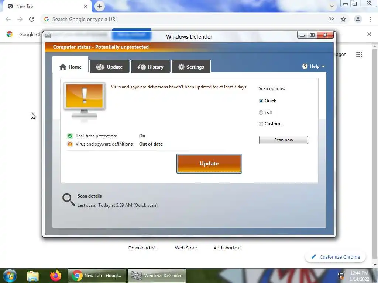Click the Chrome logo in infobar
This screenshot has width=378, height=283.
point(10,34)
